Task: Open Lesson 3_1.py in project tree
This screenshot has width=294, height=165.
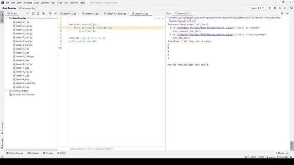Action: point(23,49)
